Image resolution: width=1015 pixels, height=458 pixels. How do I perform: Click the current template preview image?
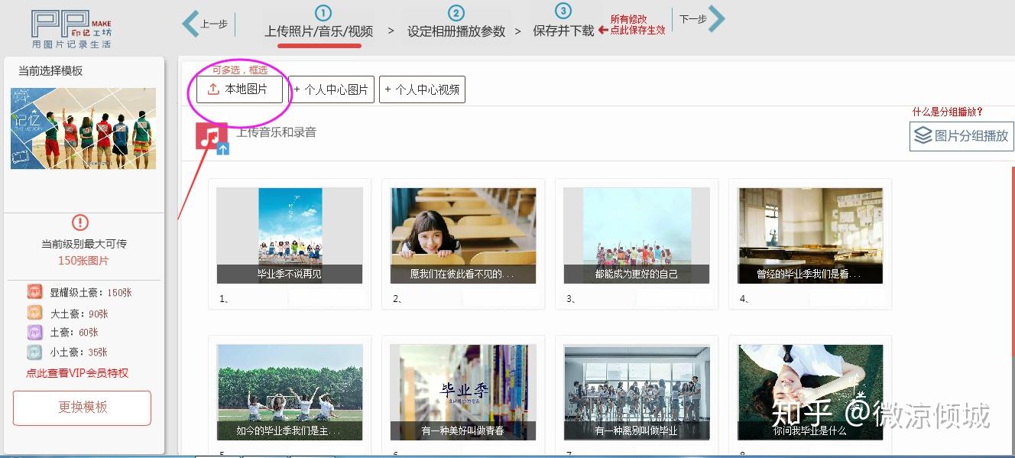pyautogui.click(x=83, y=128)
